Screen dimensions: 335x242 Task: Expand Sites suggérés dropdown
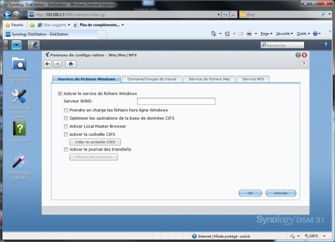(69, 25)
